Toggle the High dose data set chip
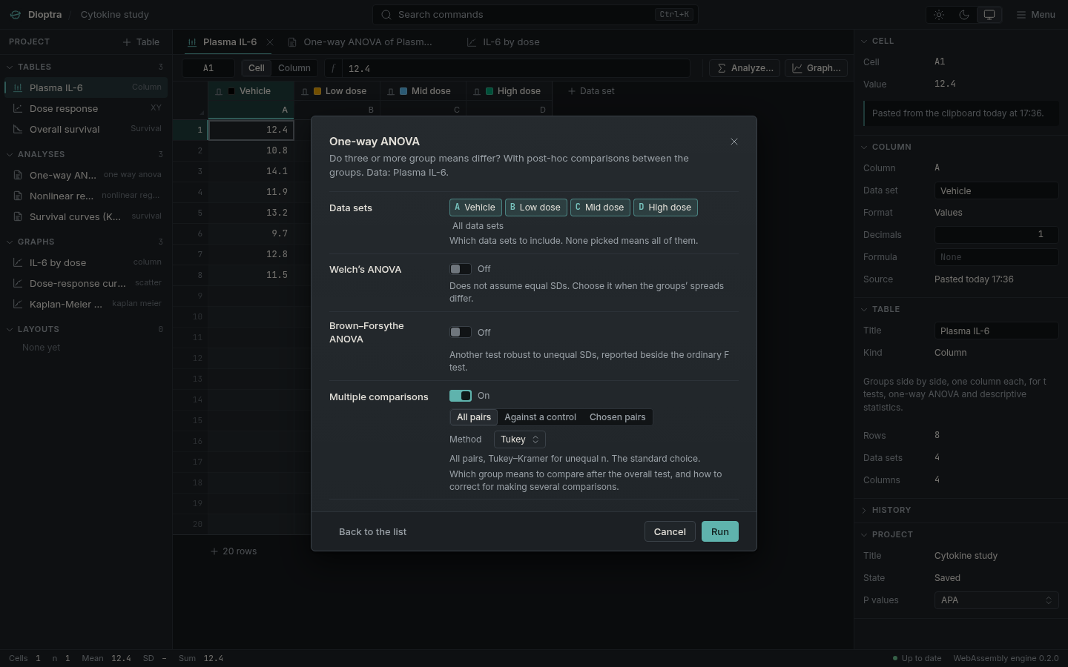The height and width of the screenshot is (667, 1068). (665, 208)
